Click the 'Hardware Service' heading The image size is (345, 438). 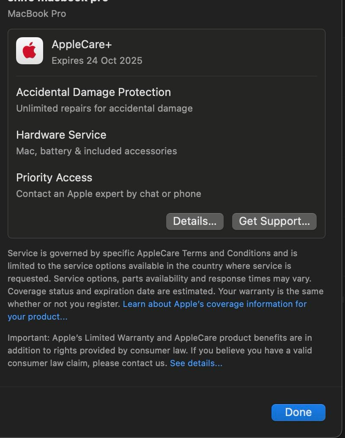[x=61, y=135]
